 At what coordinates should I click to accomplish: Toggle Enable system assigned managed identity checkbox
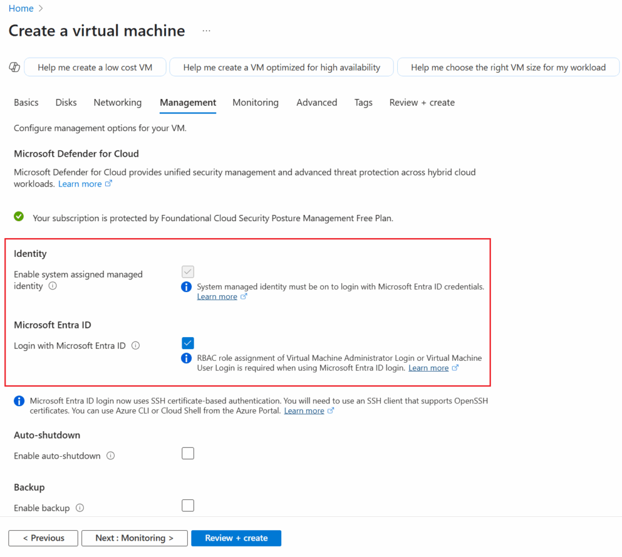188,272
